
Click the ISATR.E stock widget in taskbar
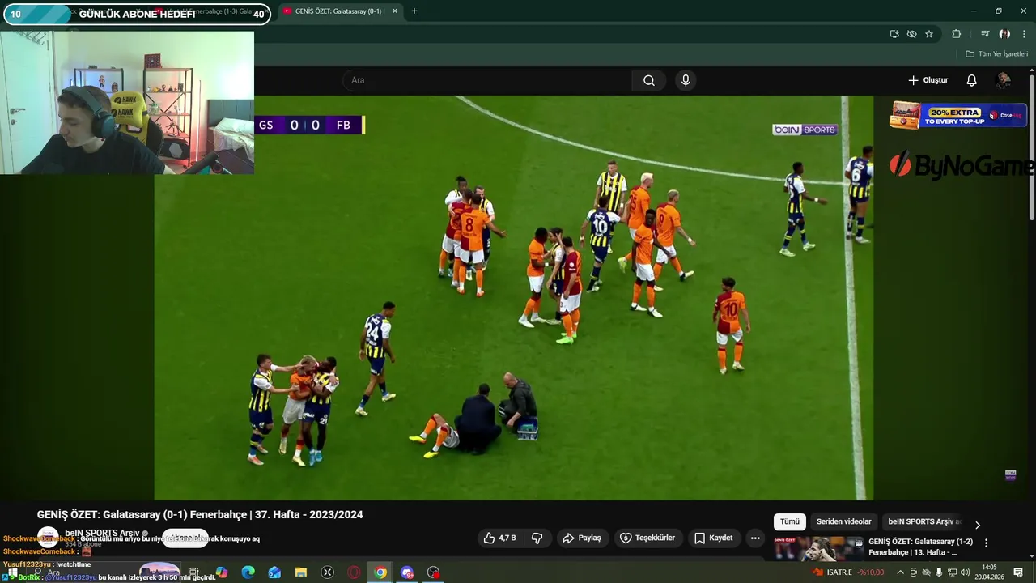point(848,572)
